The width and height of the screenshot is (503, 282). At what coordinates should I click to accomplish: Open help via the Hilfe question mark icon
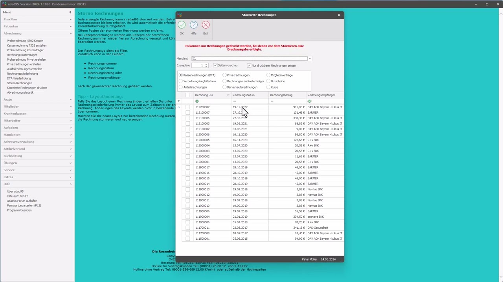pos(193,25)
